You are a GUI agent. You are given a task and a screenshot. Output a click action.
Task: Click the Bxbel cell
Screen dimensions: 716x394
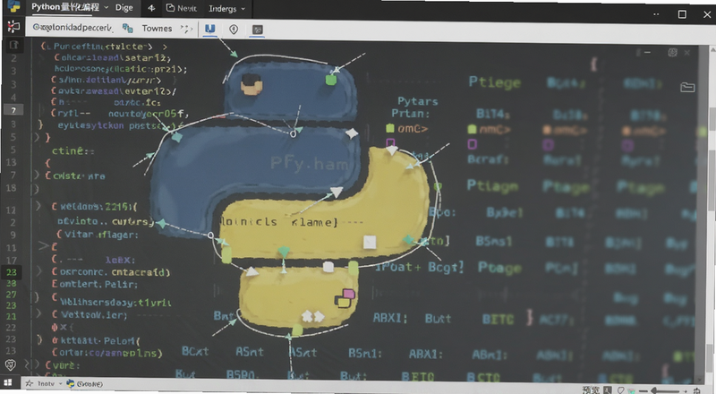(504, 212)
